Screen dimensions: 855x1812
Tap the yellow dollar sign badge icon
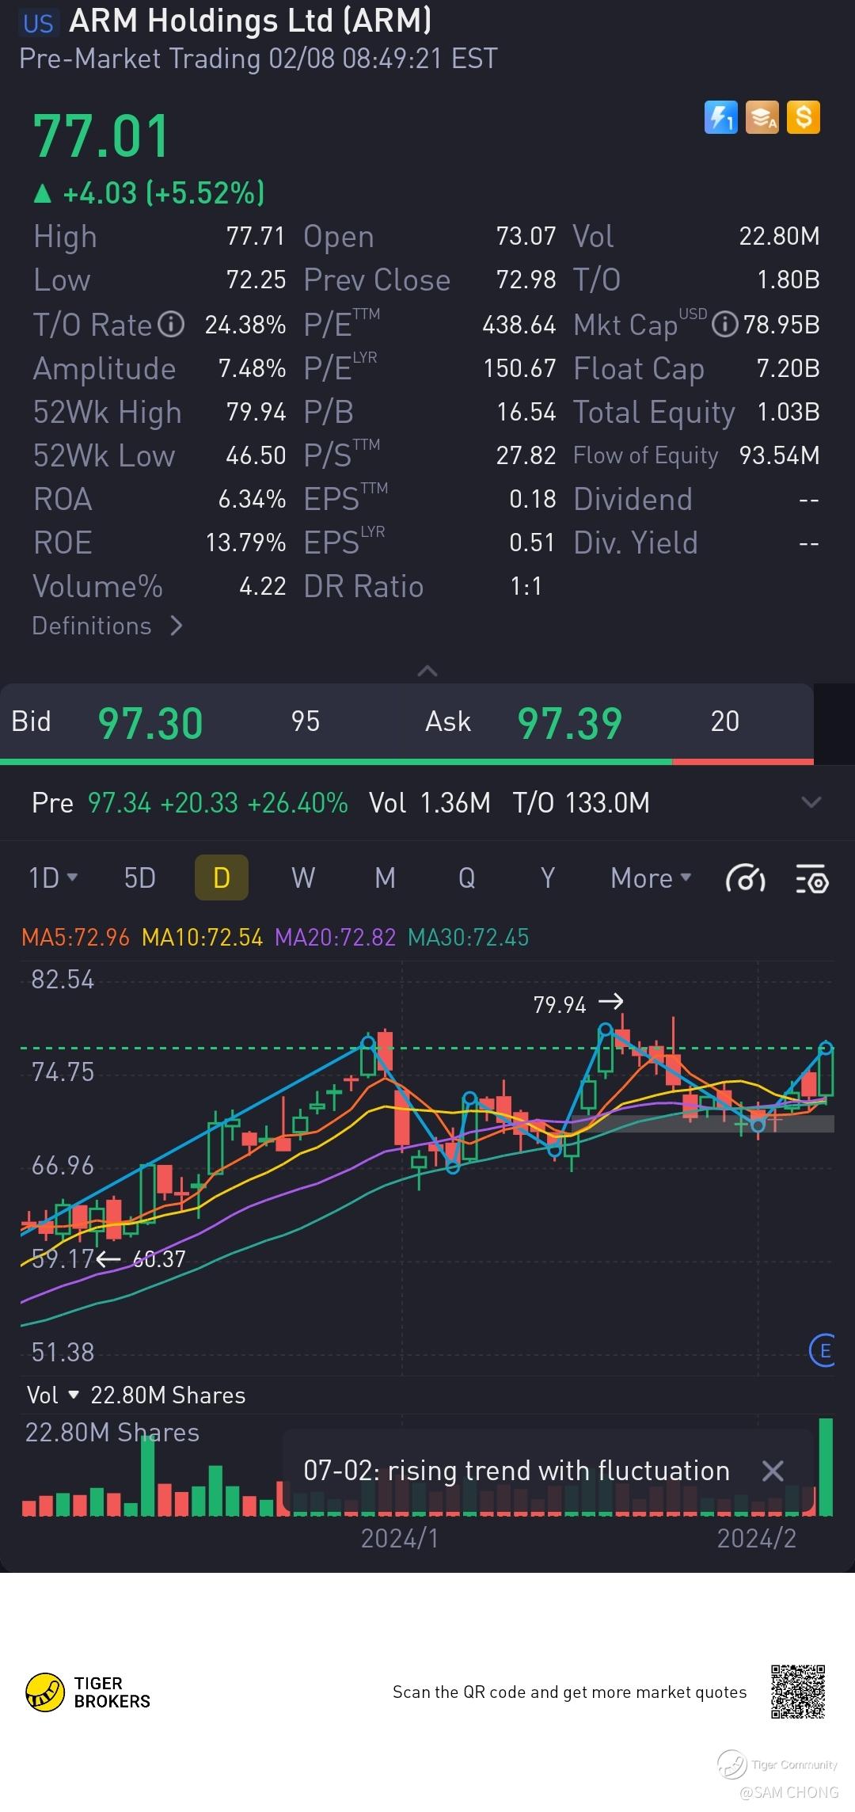(x=804, y=117)
